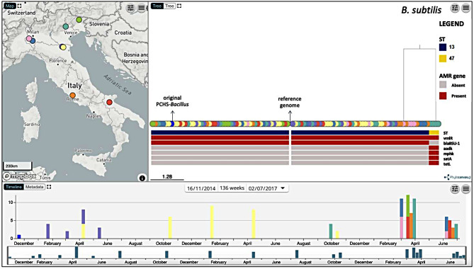Screen dimensions: 474x269
Task: Select the second Tree tab
Action: click(169, 6)
